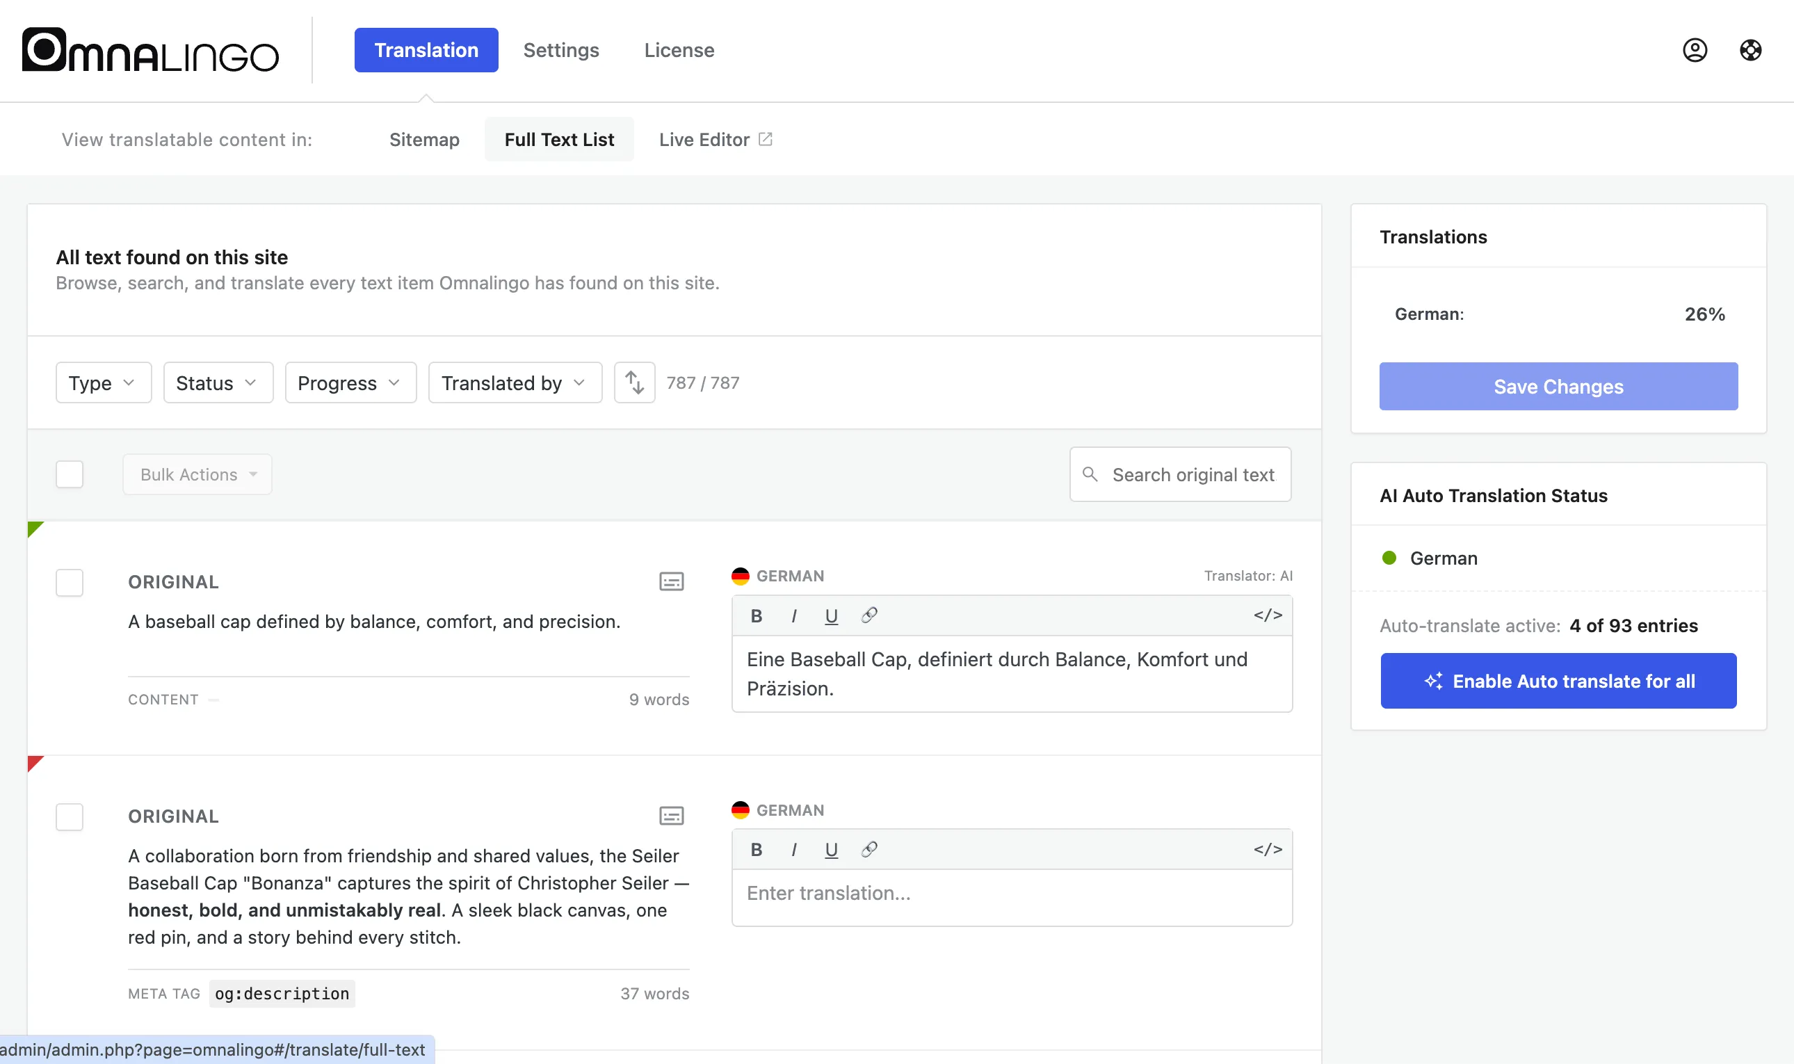Open the Bulk Actions dropdown
This screenshot has width=1794, height=1064.
pos(197,474)
